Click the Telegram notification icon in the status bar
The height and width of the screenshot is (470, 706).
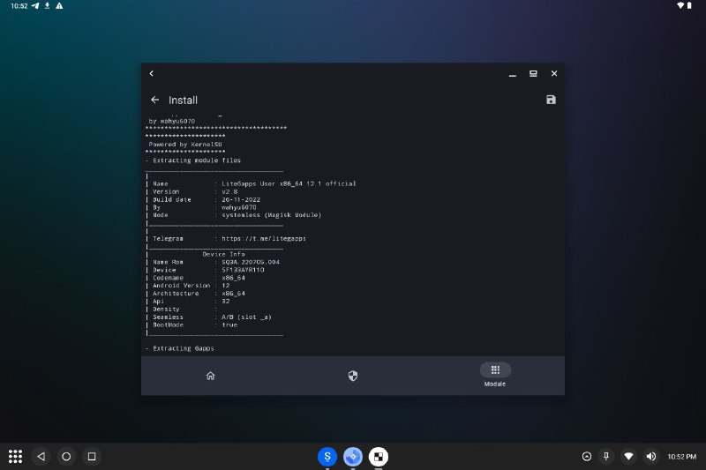[35, 6]
